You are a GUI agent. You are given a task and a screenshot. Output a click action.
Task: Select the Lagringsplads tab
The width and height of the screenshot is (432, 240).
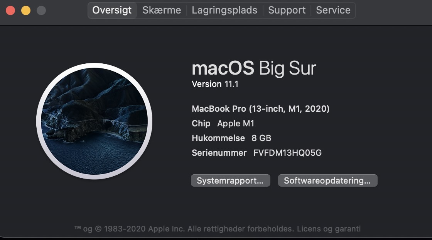click(x=224, y=10)
